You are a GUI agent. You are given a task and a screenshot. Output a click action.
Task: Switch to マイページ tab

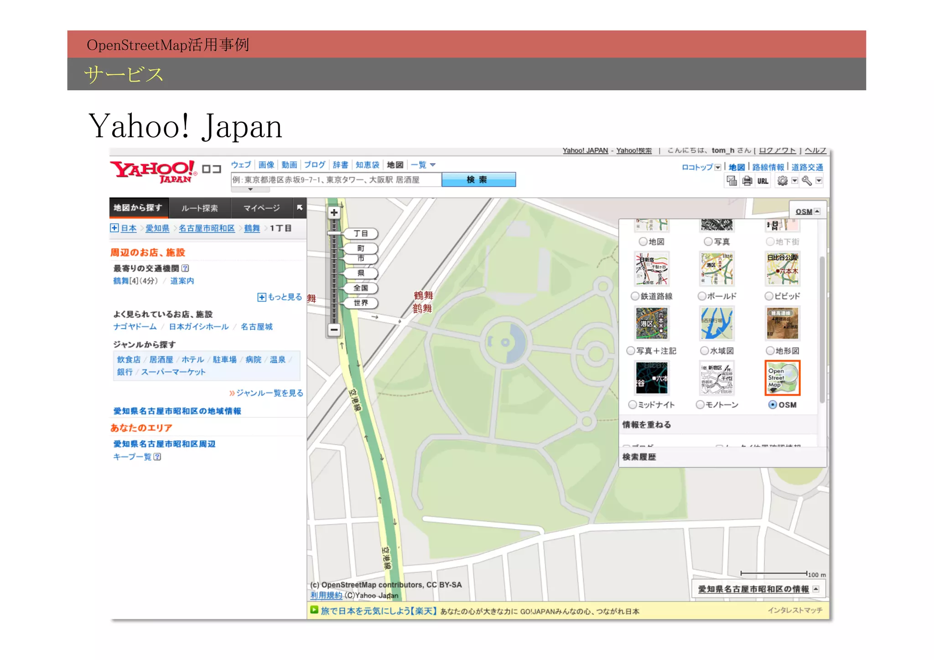pos(261,208)
